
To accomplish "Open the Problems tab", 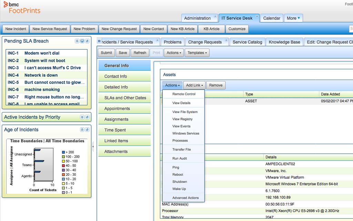I will pos(173,42).
